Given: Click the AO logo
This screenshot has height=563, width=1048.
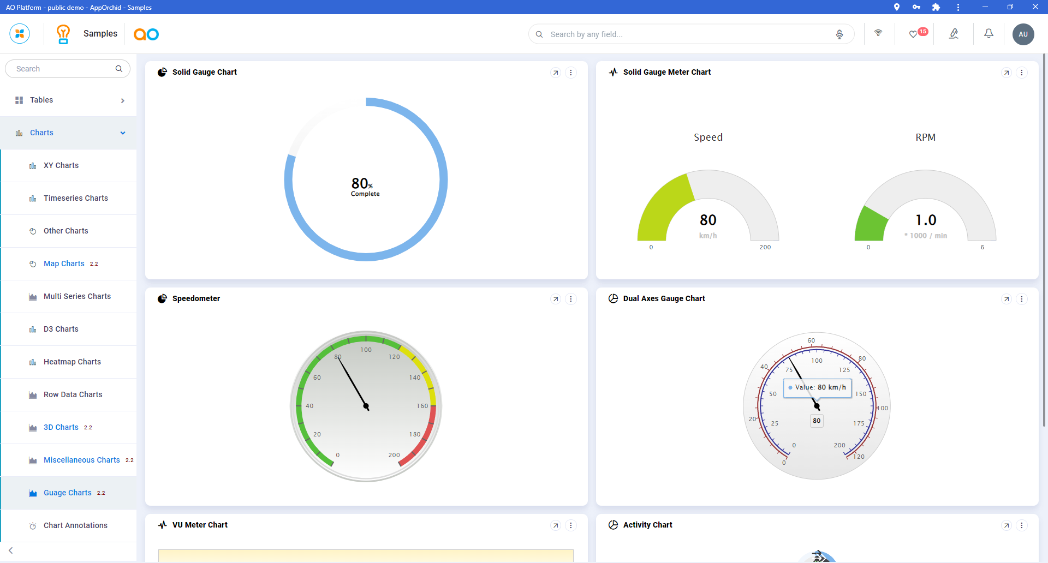Looking at the screenshot, I should pyautogui.click(x=146, y=34).
